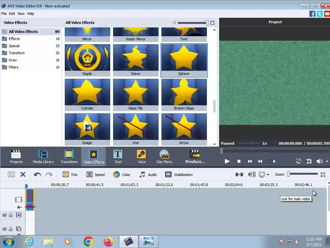Screen dimensions: 330x248
Task: Open the Voice recording section
Action: pyautogui.click(x=142, y=157)
